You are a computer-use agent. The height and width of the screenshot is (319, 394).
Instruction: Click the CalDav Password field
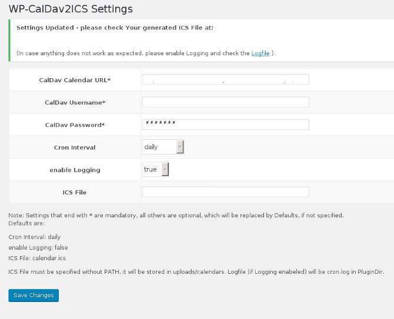coord(226,125)
